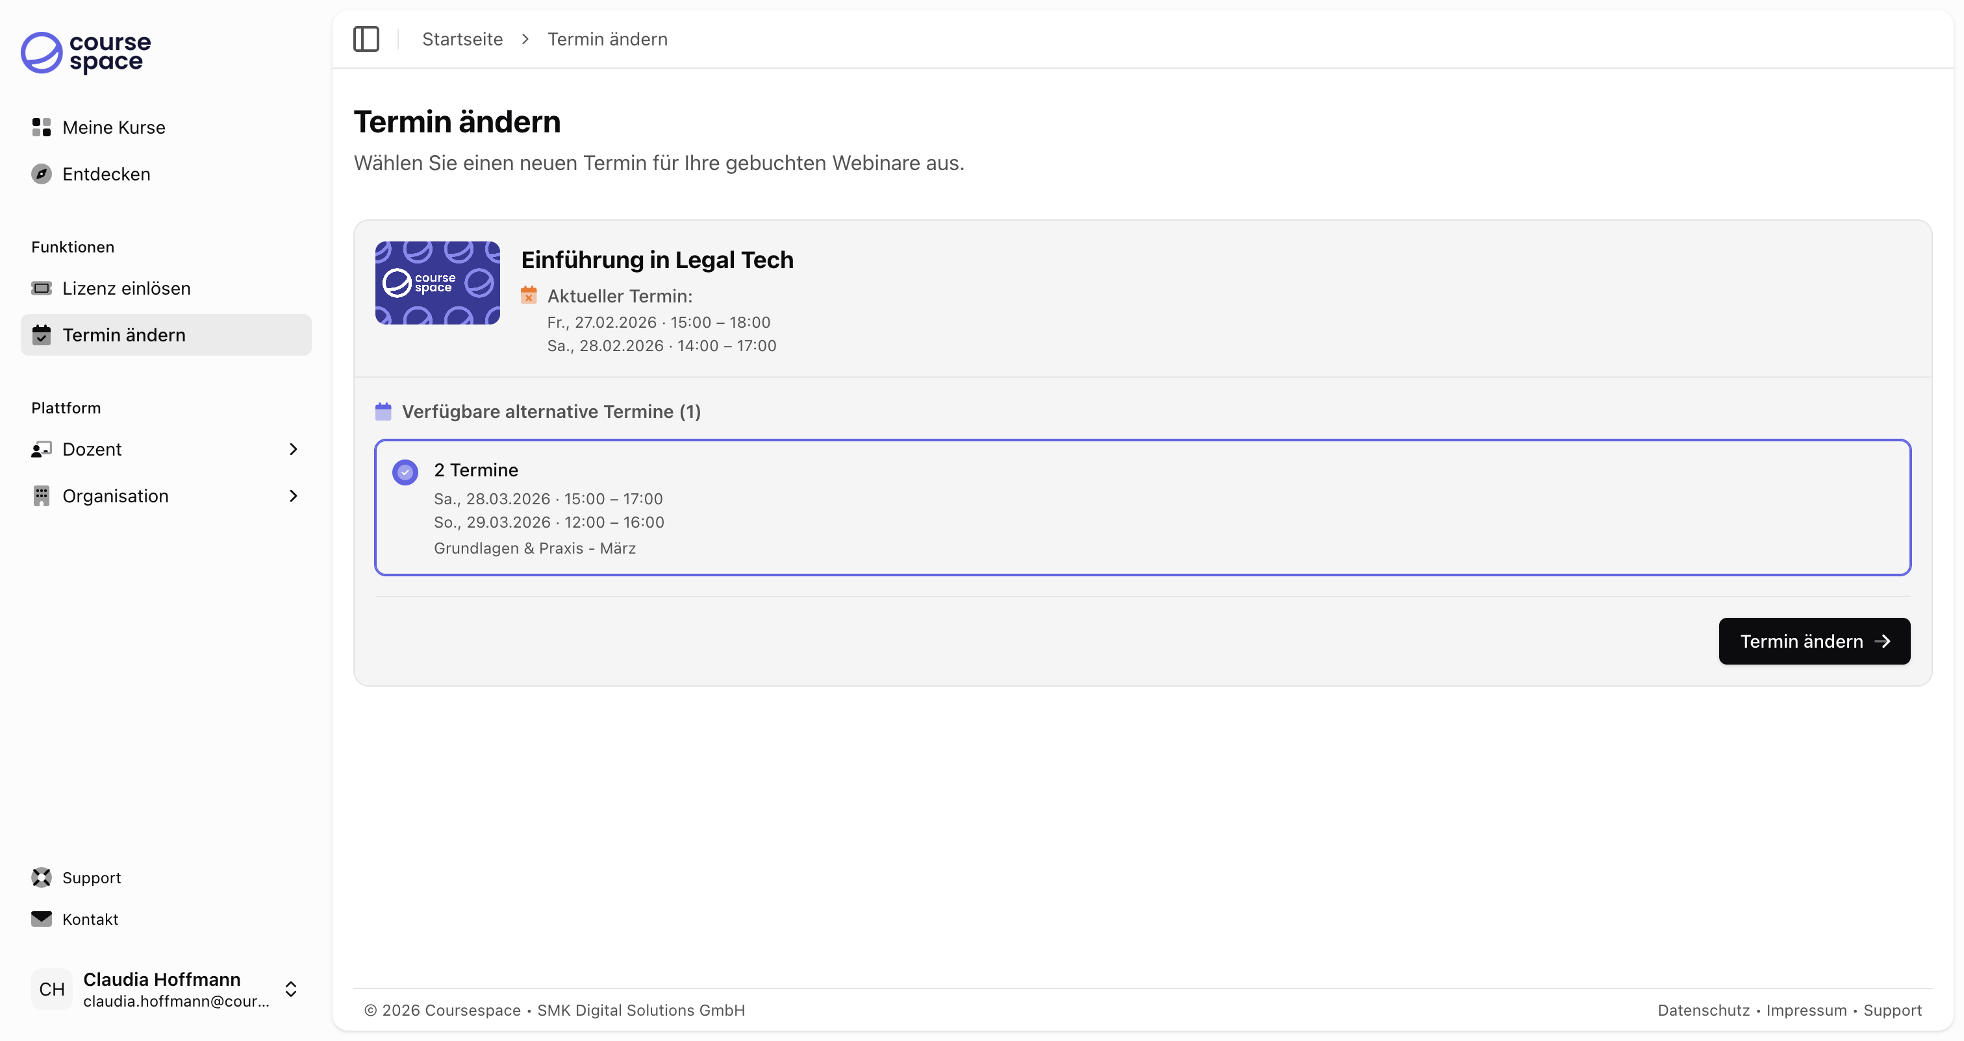The width and height of the screenshot is (1964, 1041).
Task: Click the black Termin ändern button
Action: (x=1814, y=641)
